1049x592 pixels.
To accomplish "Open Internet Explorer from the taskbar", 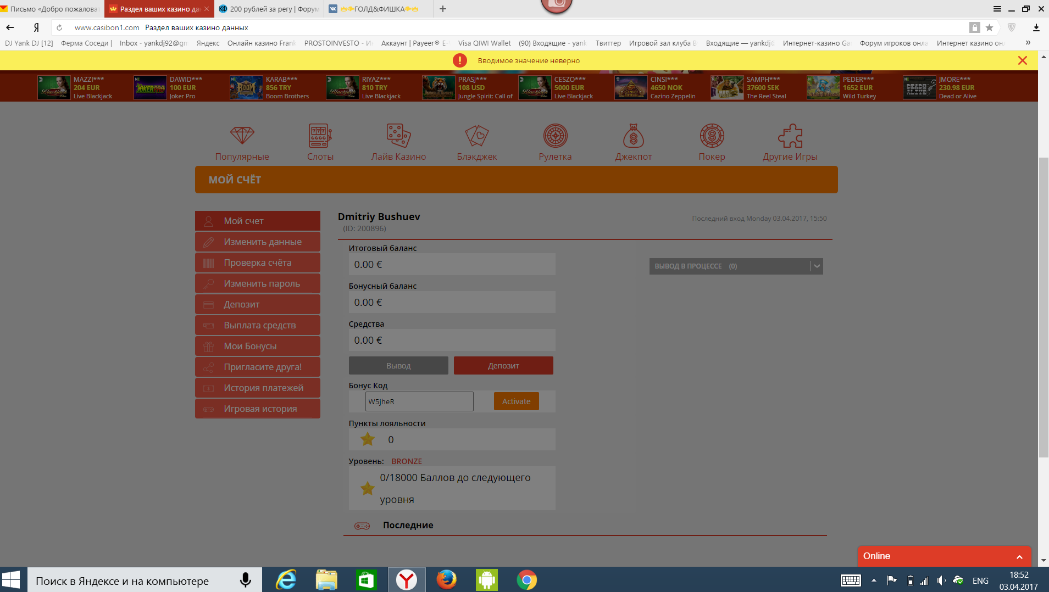I will point(286,580).
